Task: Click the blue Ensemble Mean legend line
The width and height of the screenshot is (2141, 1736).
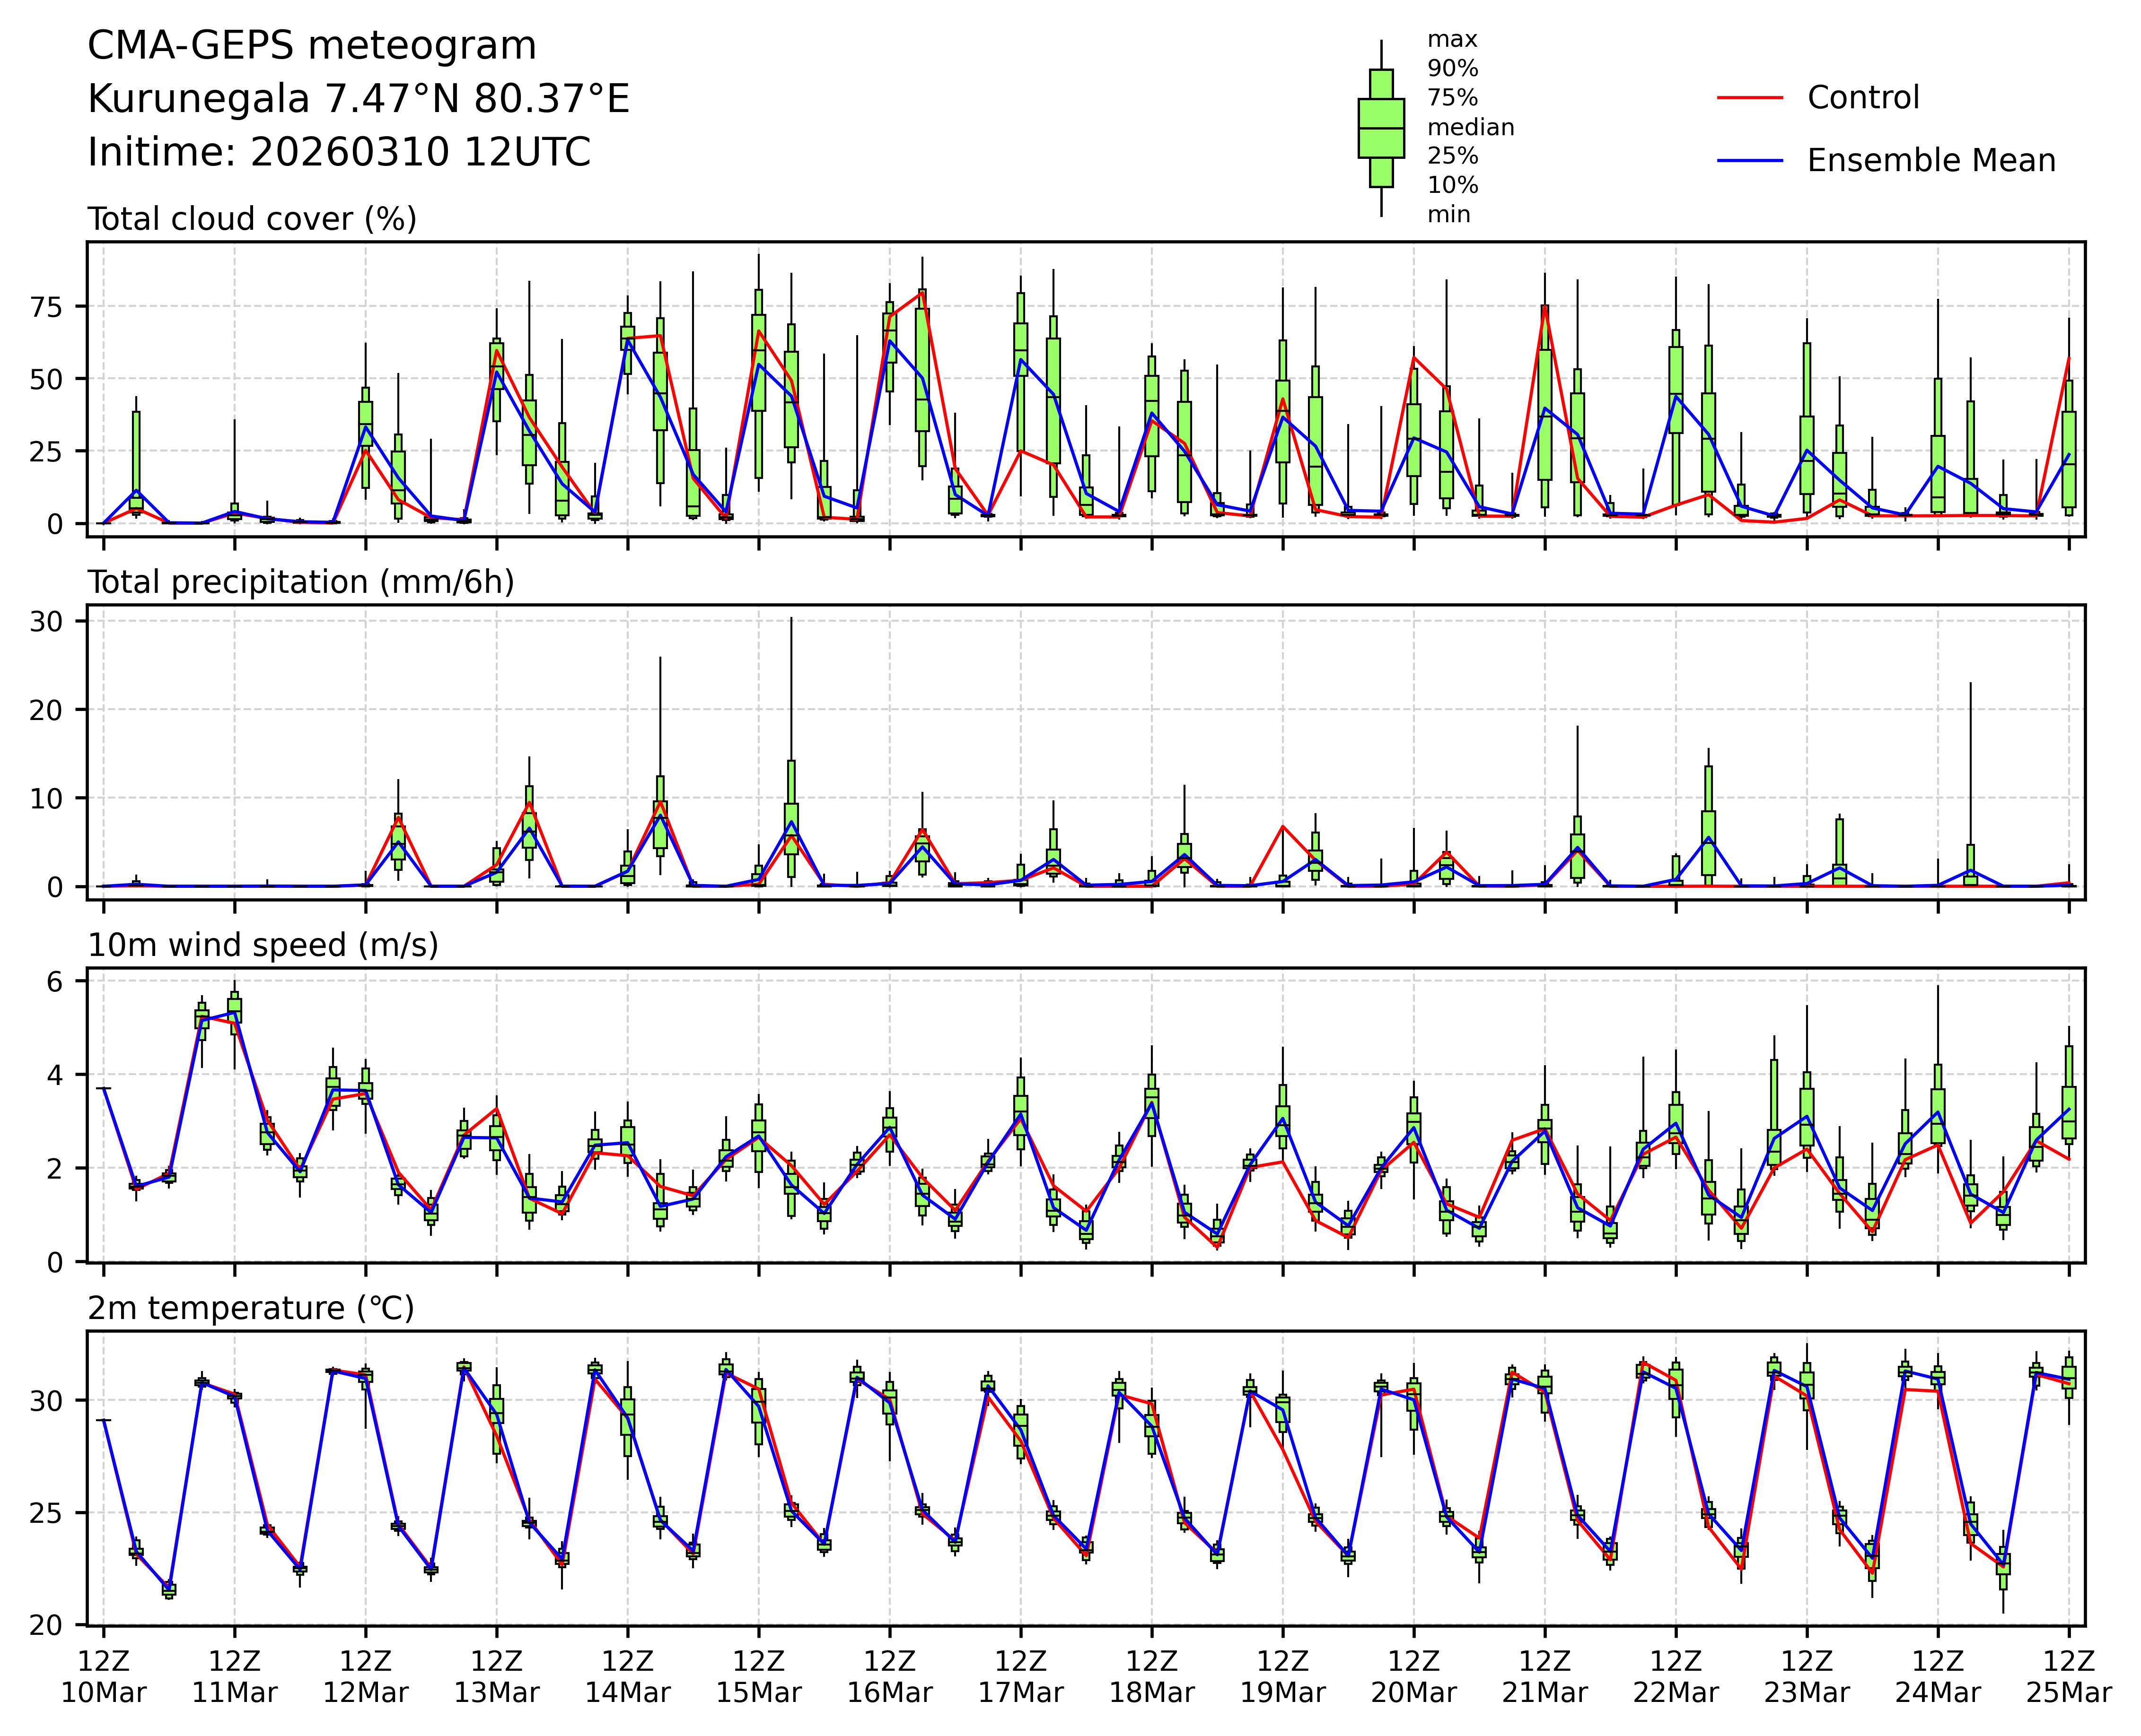Action: pyautogui.click(x=1750, y=160)
